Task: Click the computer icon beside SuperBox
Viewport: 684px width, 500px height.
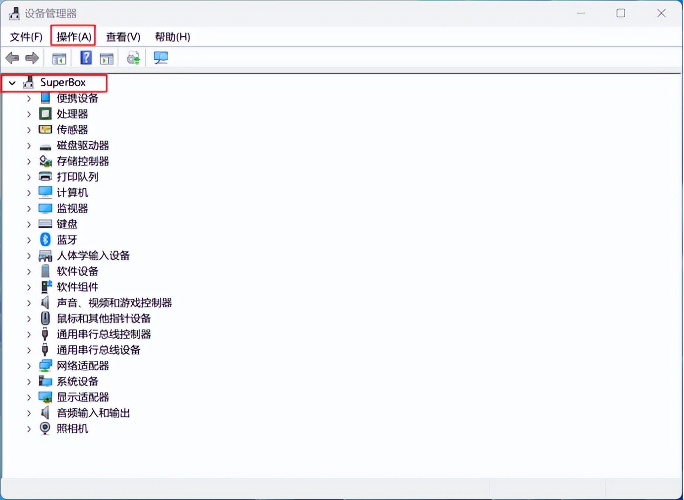Action: point(29,82)
